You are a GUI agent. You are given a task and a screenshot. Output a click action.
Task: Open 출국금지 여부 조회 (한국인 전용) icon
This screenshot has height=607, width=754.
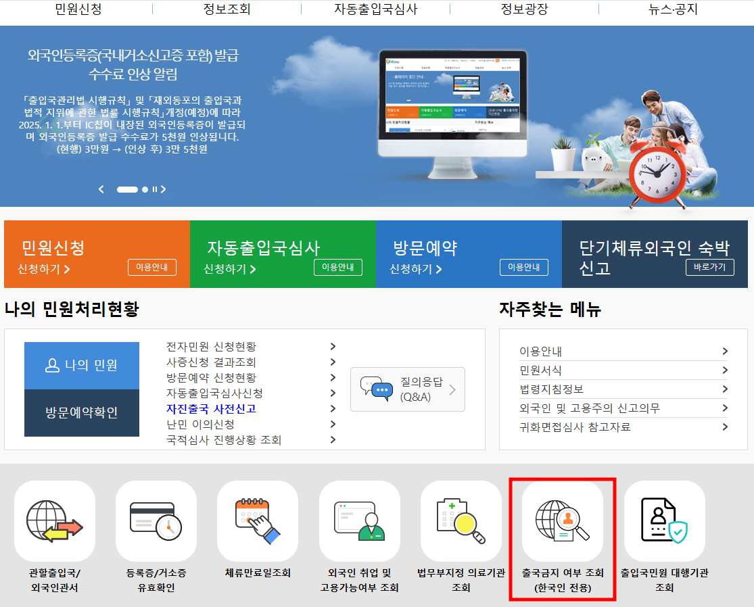coord(563,520)
